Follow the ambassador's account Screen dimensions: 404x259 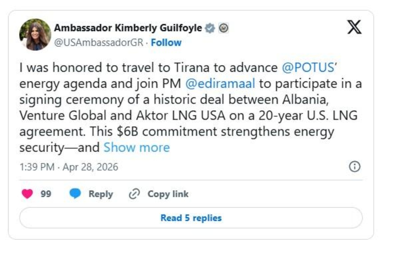point(166,43)
